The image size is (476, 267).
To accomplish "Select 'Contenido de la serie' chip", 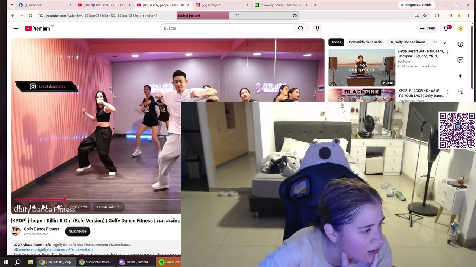I will pyautogui.click(x=365, y=42).
